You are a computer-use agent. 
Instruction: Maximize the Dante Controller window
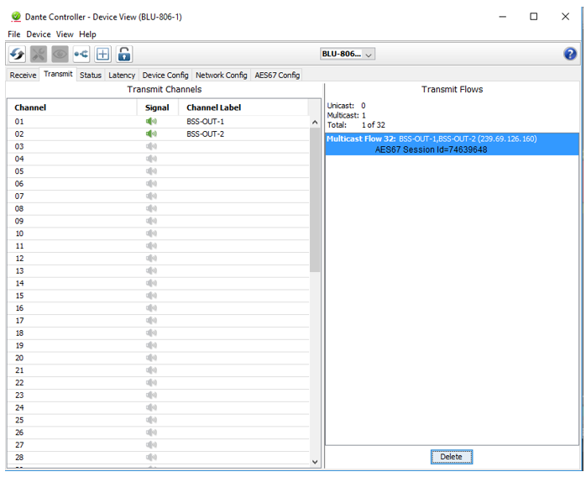(534, 17)
